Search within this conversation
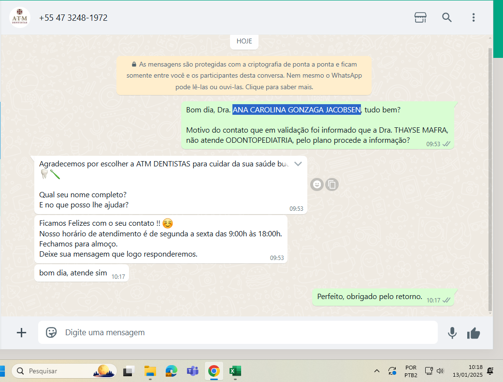503x382 pixels. click(447, 17)
